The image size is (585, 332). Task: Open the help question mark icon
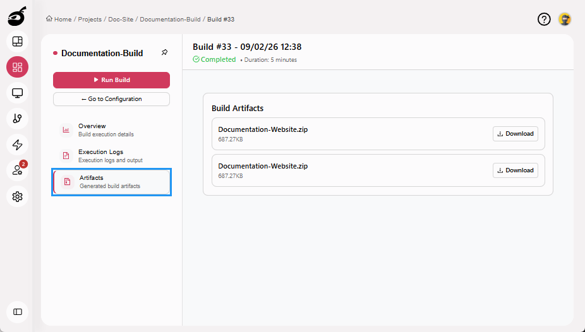click(x=544, y=19)
